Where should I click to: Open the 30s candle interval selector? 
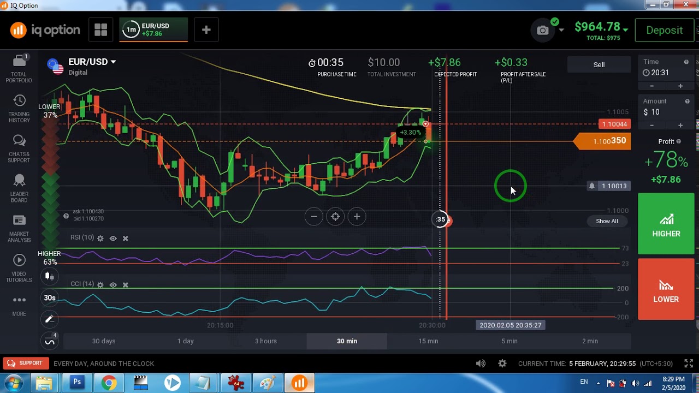click(49, 297)
